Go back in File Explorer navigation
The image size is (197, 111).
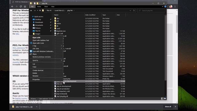click(31, 10)
